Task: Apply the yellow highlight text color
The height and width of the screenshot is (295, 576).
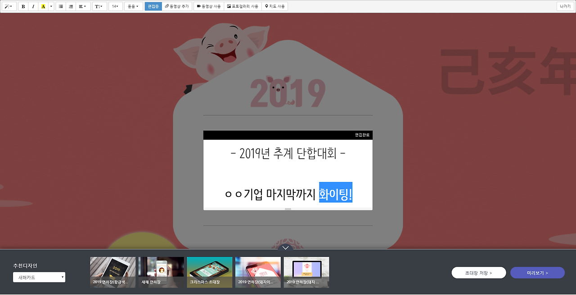Action: (43, 6)
